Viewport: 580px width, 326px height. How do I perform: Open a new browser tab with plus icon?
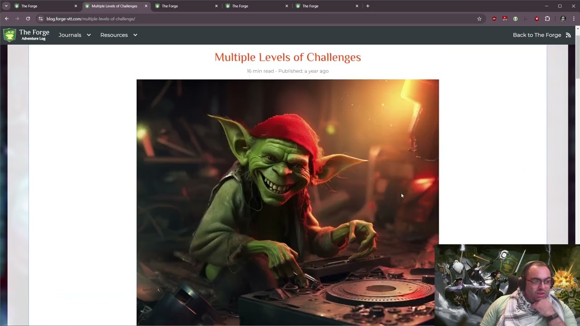(367, 6)
